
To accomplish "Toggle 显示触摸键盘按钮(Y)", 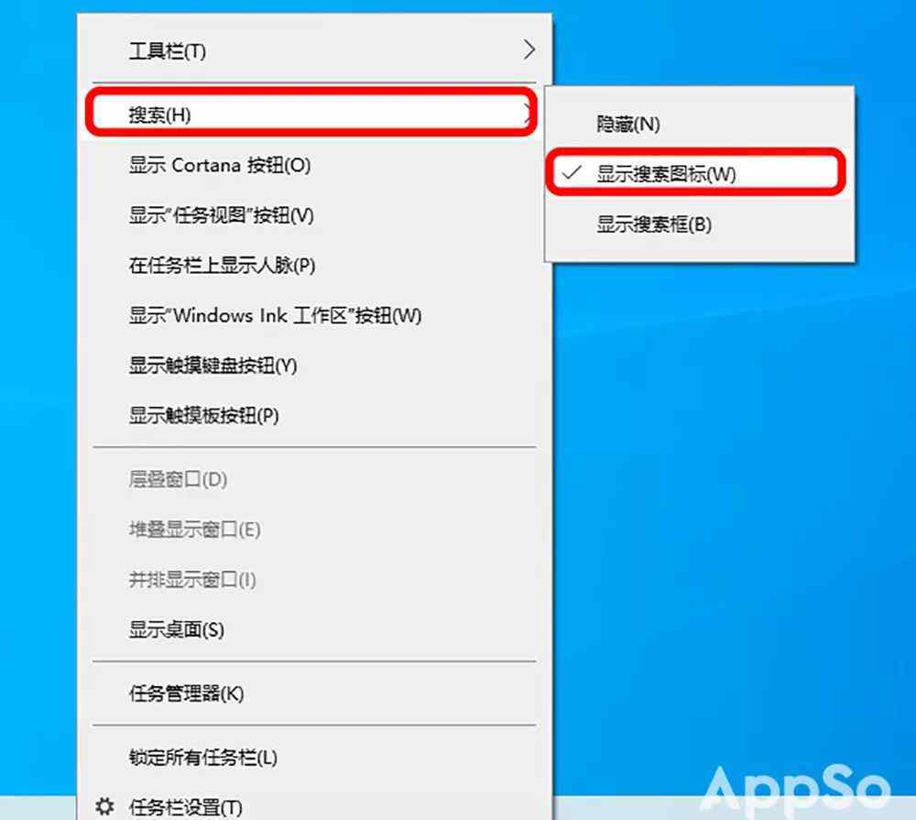I will click(313, 366).
